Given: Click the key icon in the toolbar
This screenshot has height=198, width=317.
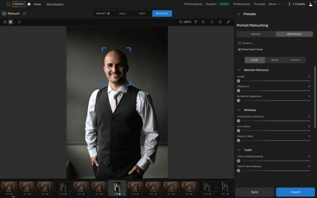Looking at the screenshot, I should pos(228,22).
